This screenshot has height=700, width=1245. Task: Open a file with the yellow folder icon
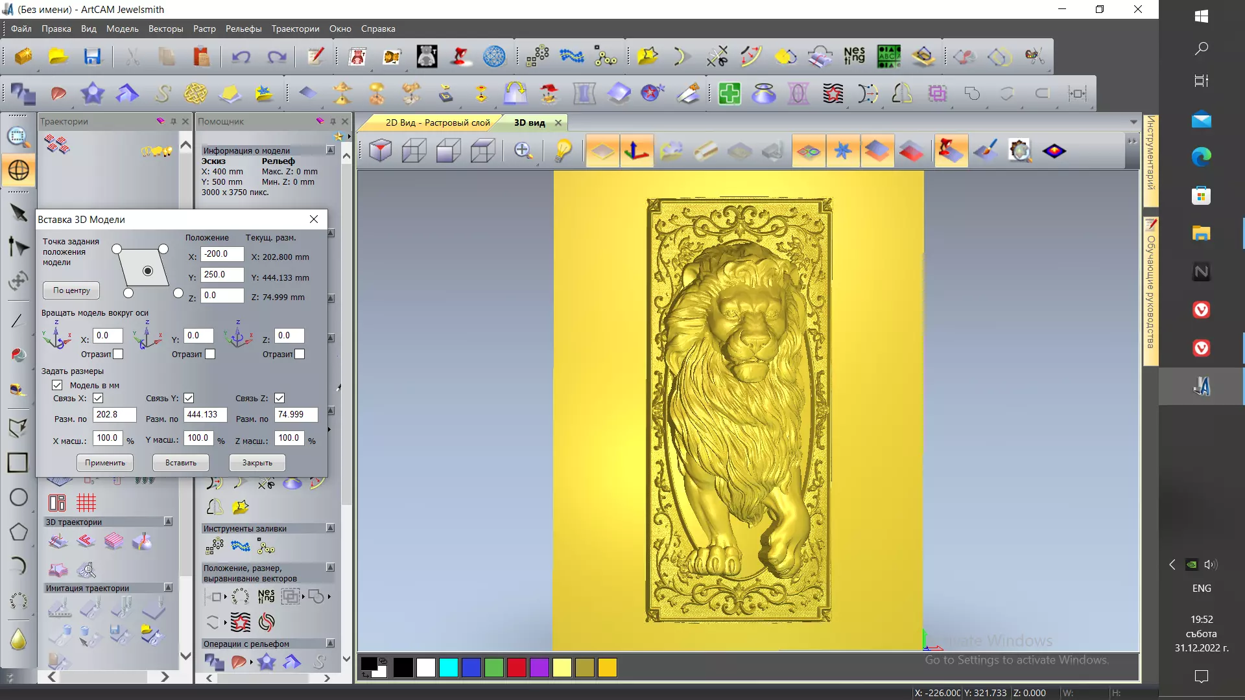point(58,56)
